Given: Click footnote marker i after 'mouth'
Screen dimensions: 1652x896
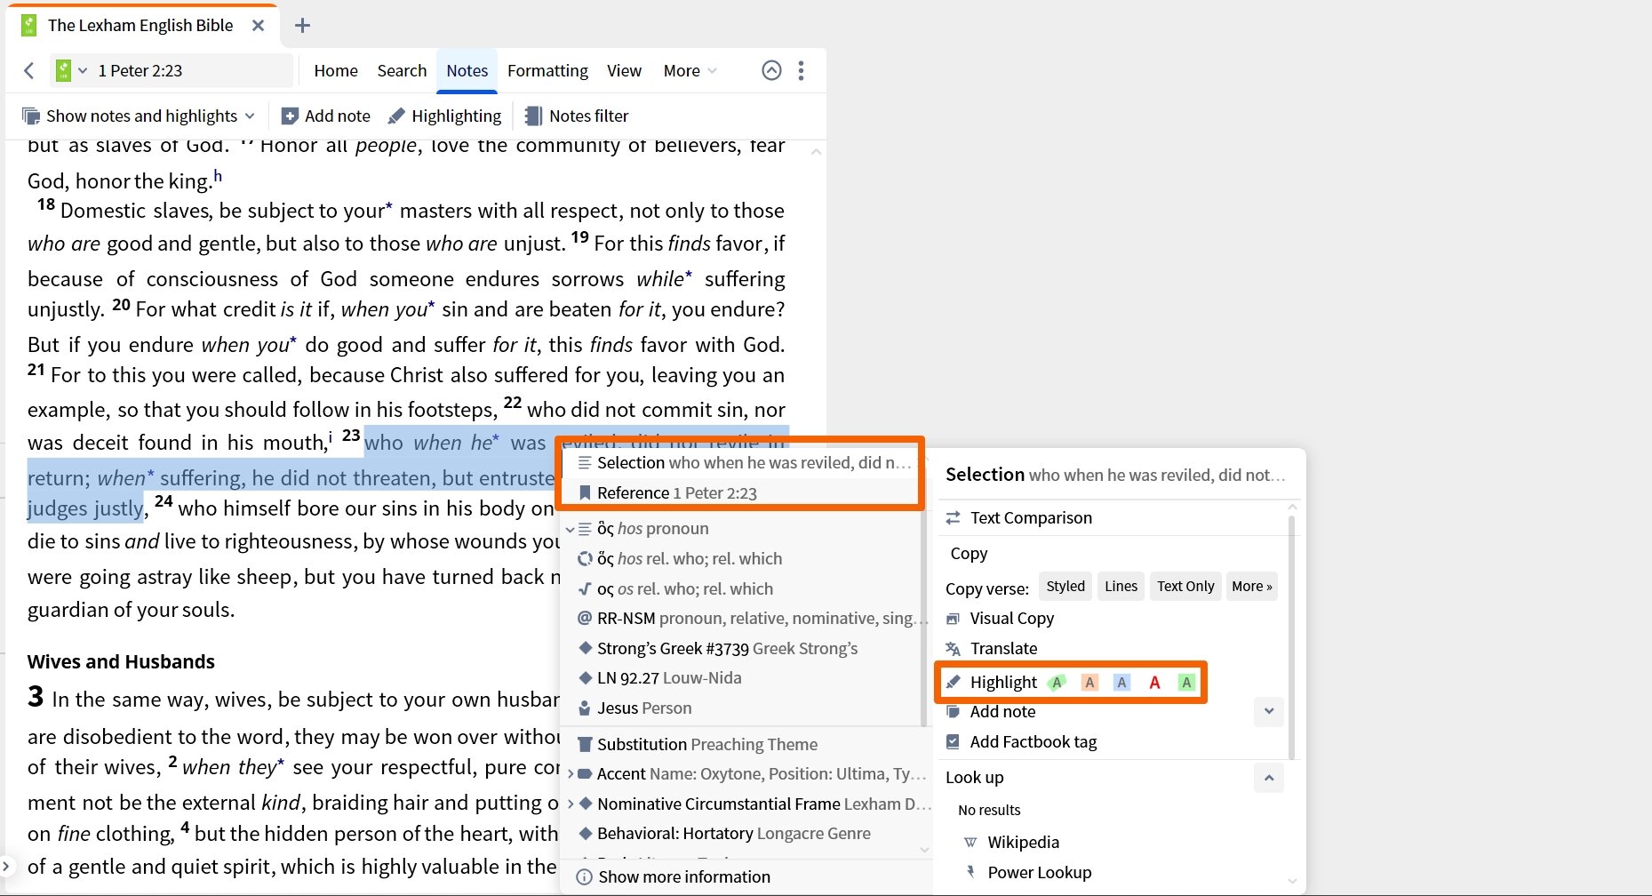Looking at the screenshot, I should (331, 436).
